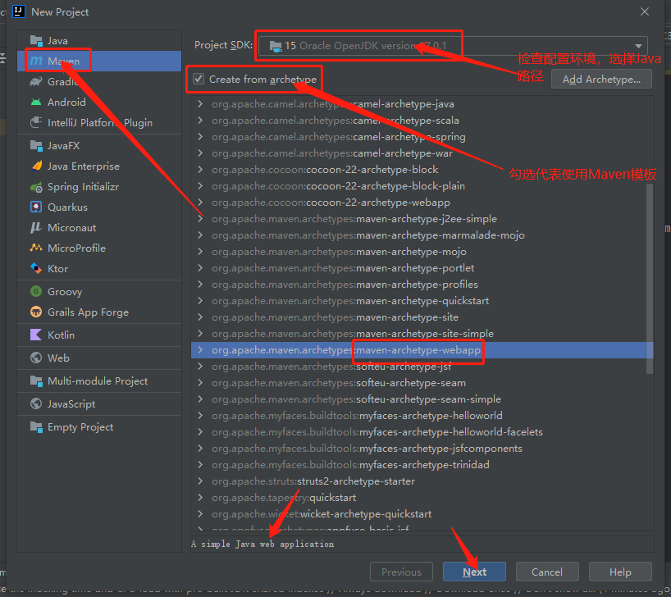Click 'A simple Java web application' description
The image size is (671, 597).
[x=262, y=544]
